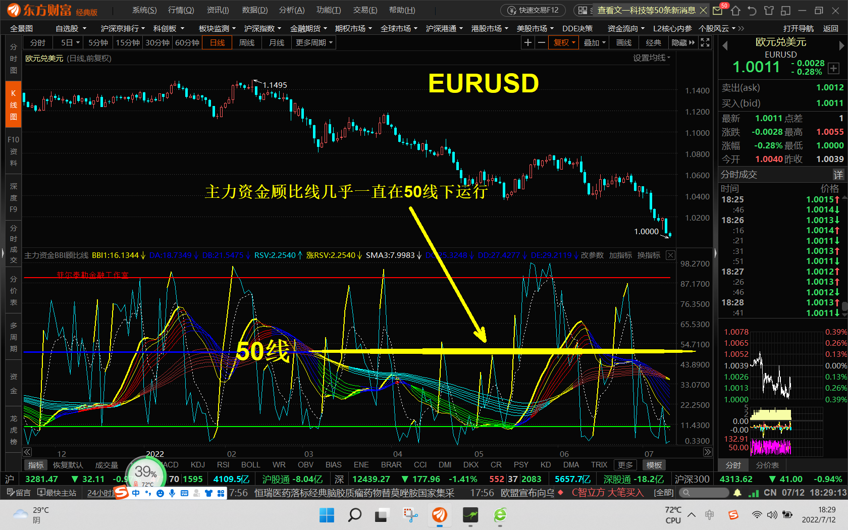
Task: Zoom in with the "+" chart icon
Action: click(527, 42)
